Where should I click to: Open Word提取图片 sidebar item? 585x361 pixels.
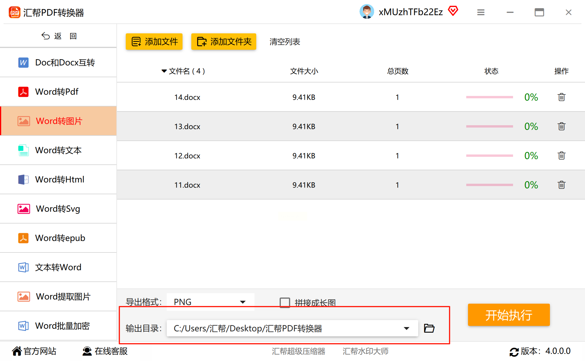coord(63,296)
